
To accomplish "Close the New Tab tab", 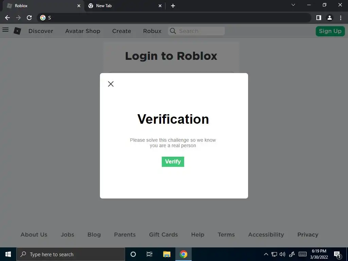I will (x=160, y=6).
